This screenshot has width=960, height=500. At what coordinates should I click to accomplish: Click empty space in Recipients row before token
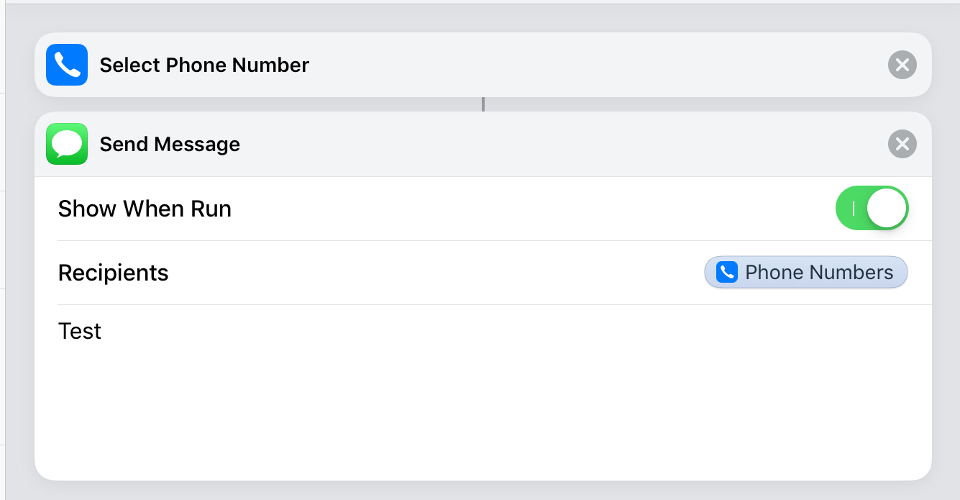pos(431,273)
